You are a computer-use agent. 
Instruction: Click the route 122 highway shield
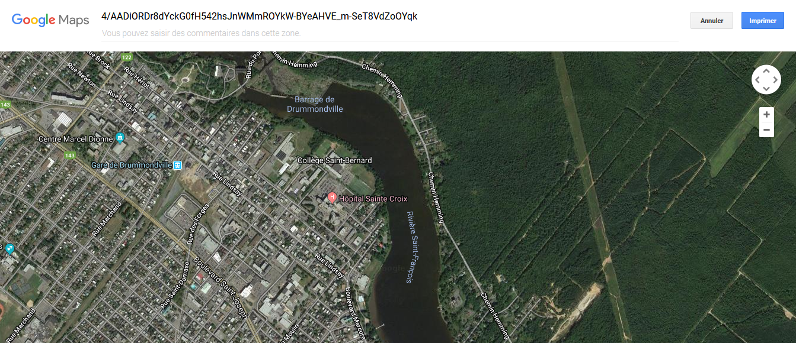(x=126, y=57)
